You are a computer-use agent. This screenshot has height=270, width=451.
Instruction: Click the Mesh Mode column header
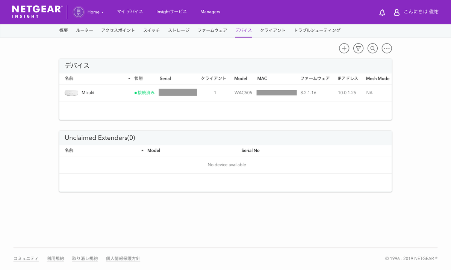pyautogui.click(x=378, y=78)
